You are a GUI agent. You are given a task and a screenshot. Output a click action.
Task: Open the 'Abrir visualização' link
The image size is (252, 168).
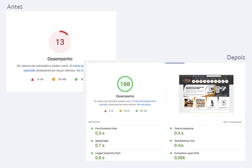tap(232, 122)
